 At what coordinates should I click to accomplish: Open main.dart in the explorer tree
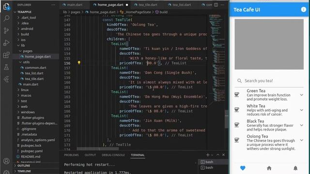pyautogui.click(x=31, y=84)
